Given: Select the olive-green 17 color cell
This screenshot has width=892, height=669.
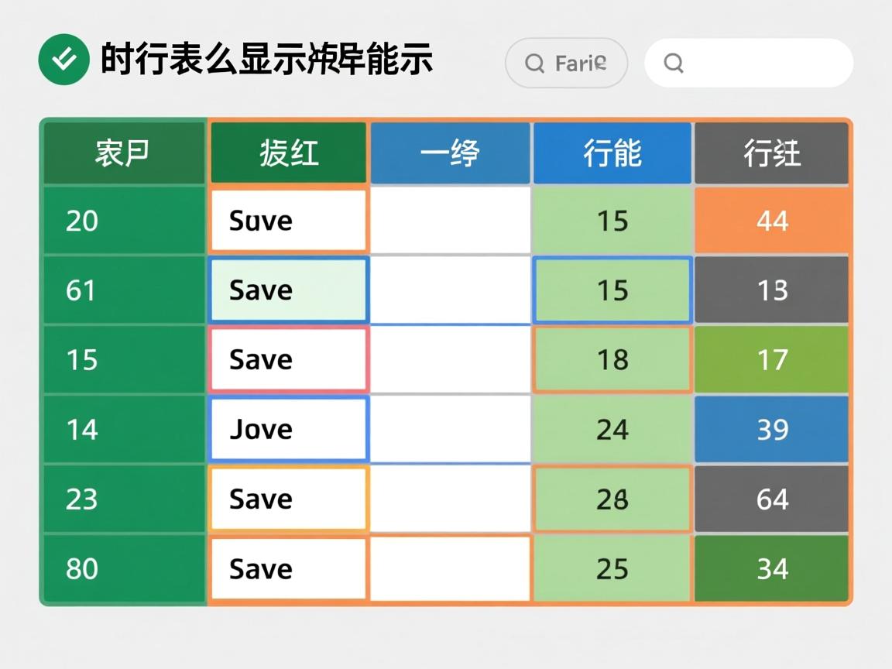Looking at the screenshot, I should [x=771, y=359].
